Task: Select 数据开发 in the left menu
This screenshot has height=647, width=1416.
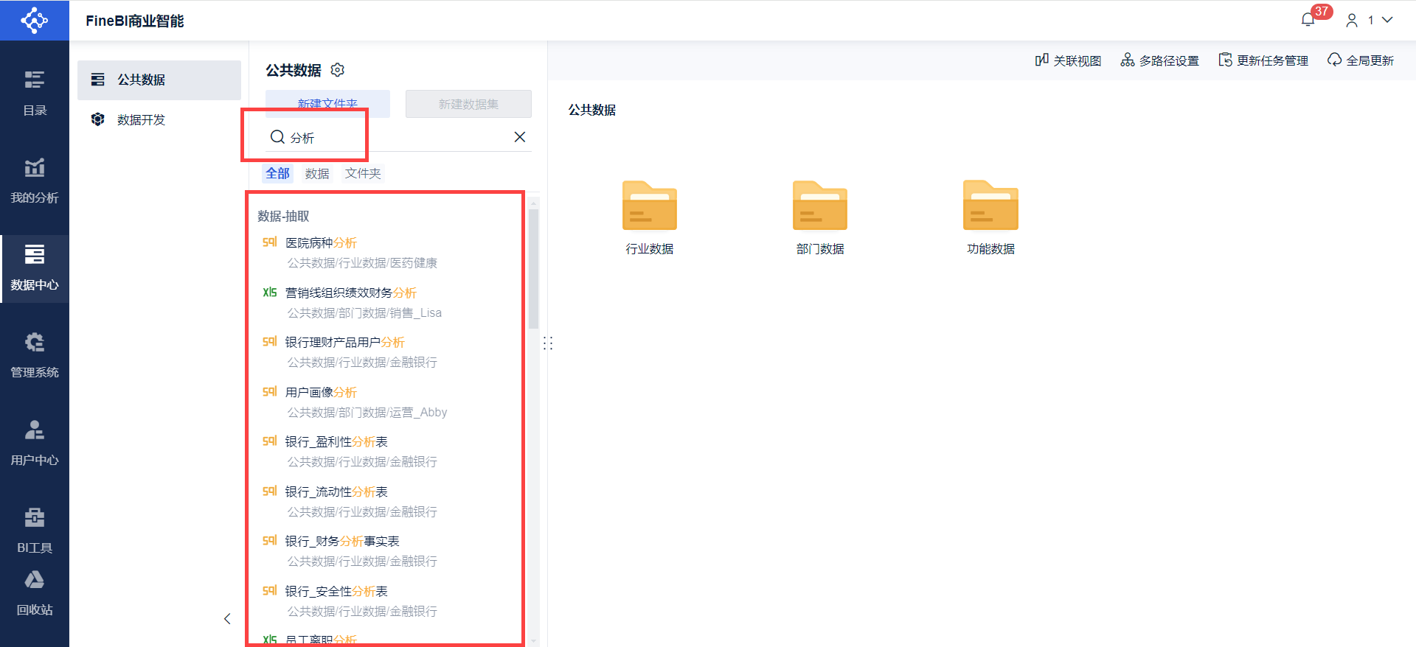Action: click(159, 119)
